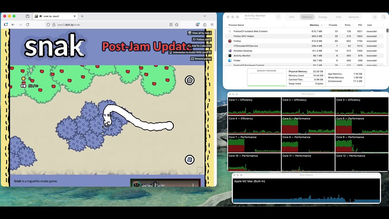Go forward to next page

(20, 25)
